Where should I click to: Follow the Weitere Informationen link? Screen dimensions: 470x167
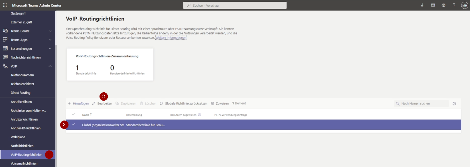coord(171,38)
